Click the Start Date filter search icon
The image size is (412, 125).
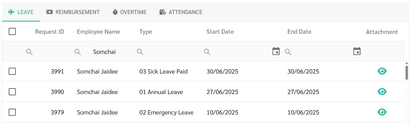click(207, 52)
